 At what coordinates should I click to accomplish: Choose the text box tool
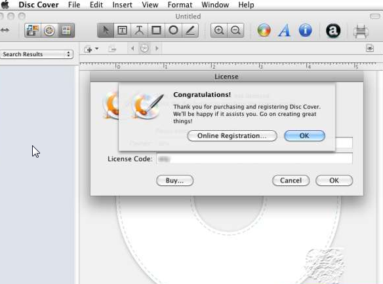pos(123,31)
